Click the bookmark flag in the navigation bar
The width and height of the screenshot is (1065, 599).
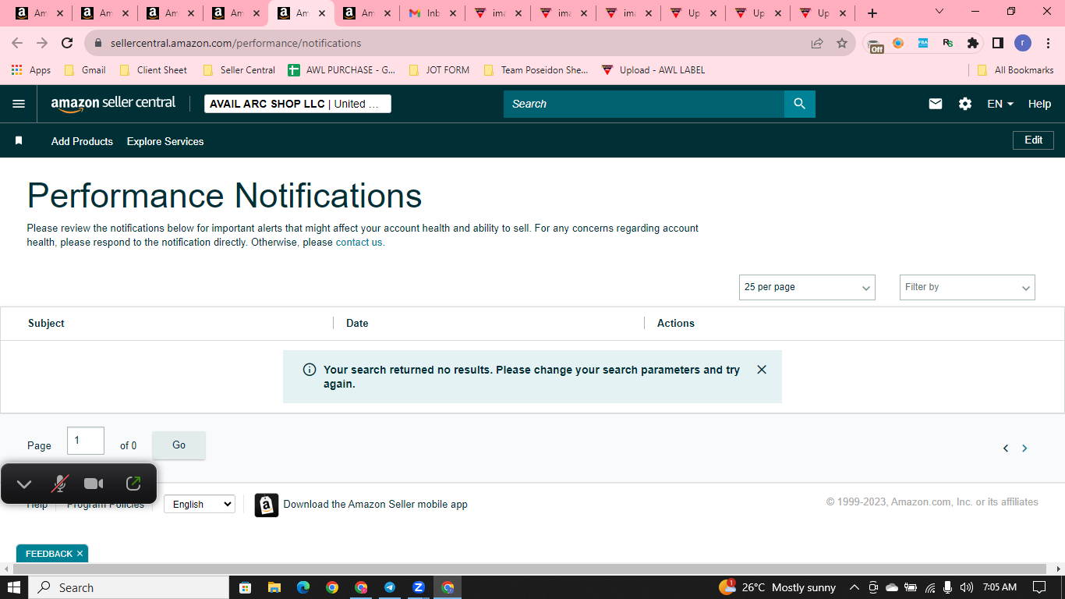[19, 141]
